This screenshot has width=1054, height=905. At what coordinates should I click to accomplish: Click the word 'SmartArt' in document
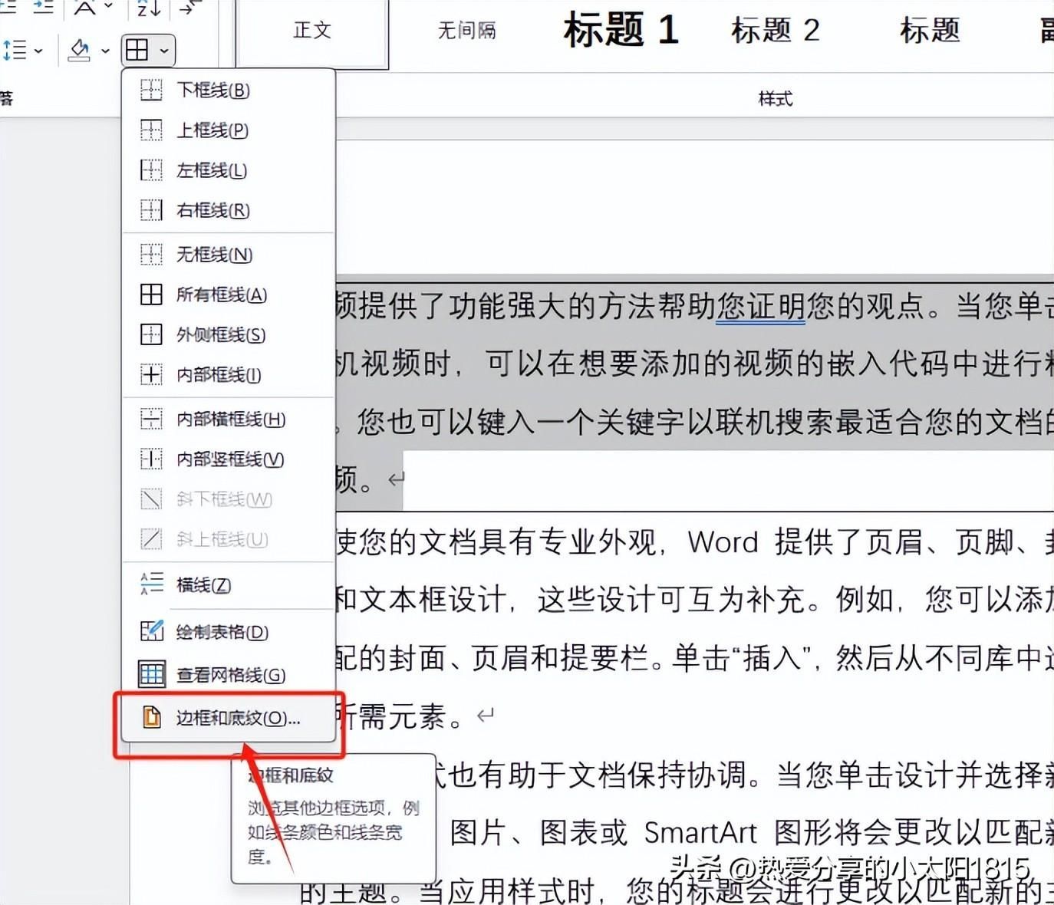[x=700, y=833]
